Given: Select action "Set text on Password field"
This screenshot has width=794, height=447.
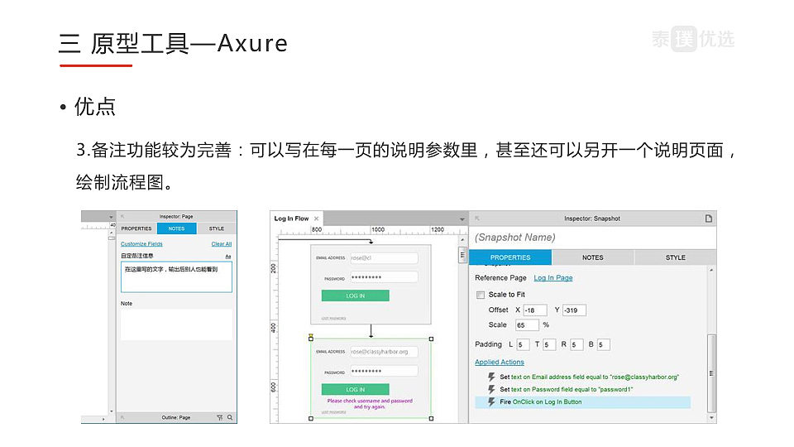Looking at the screenshot, I should click(x=583, y=389).
